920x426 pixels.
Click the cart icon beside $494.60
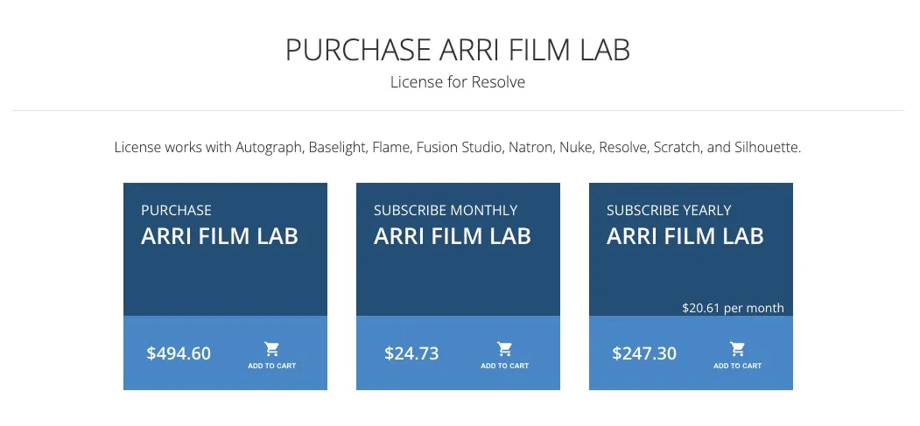(x=271, y=350)
